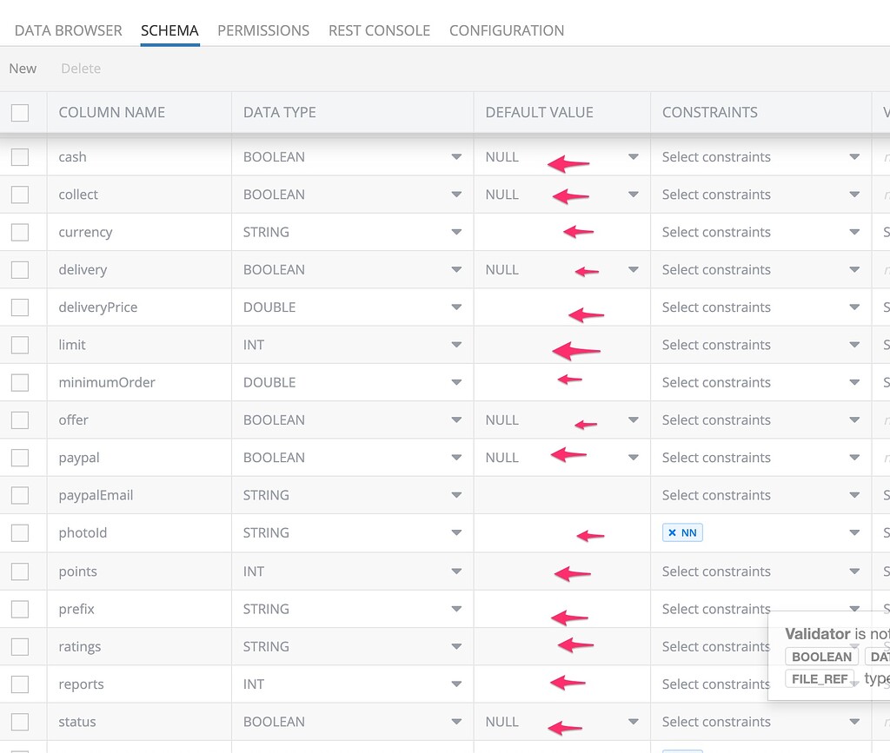Select the paypalEmail row checkbox
The image size is (890, 753).
pos(20,495)
